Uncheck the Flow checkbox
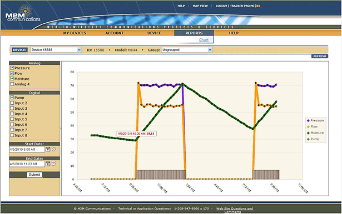This screenshot has width=342, height=214. pyautogui.click(x=12, y=73)
